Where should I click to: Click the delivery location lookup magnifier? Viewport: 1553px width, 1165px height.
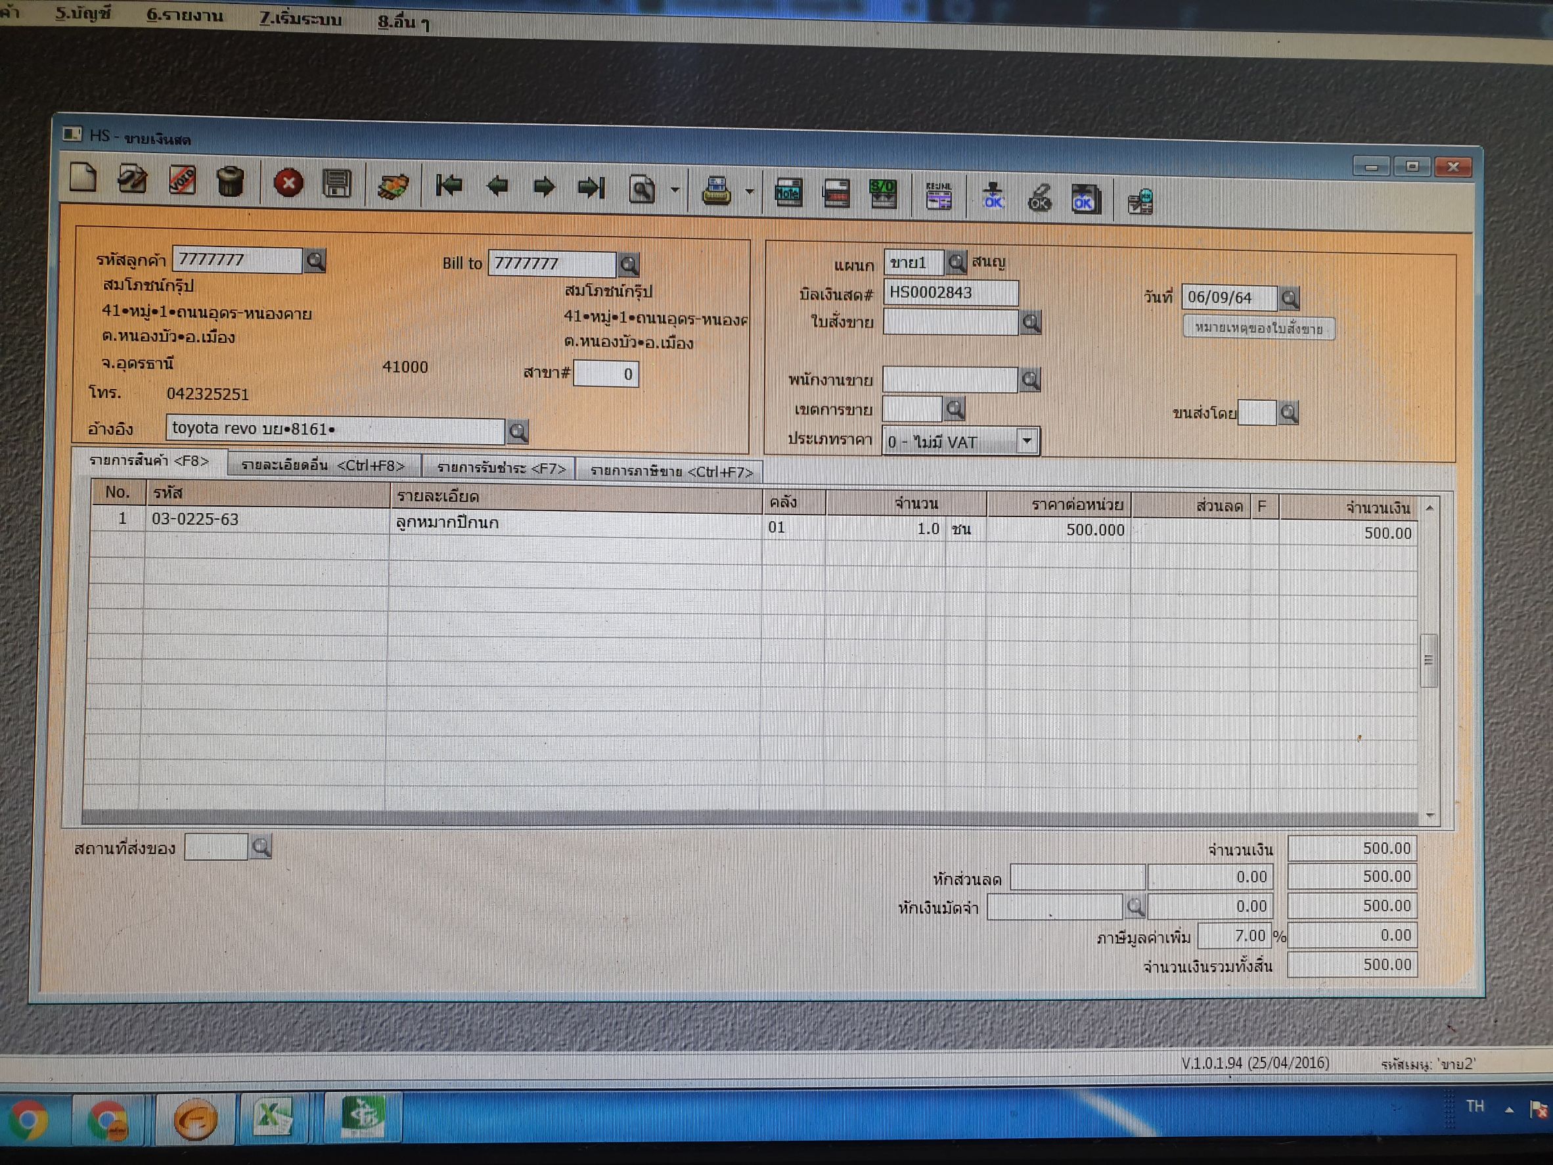point(261,848)
